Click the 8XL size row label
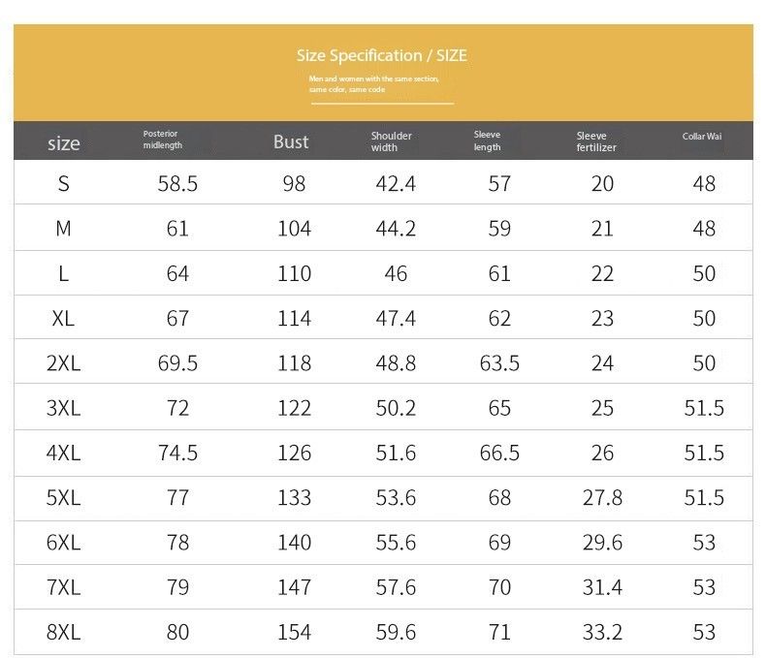766x658 pixels. tap(64, 632)
